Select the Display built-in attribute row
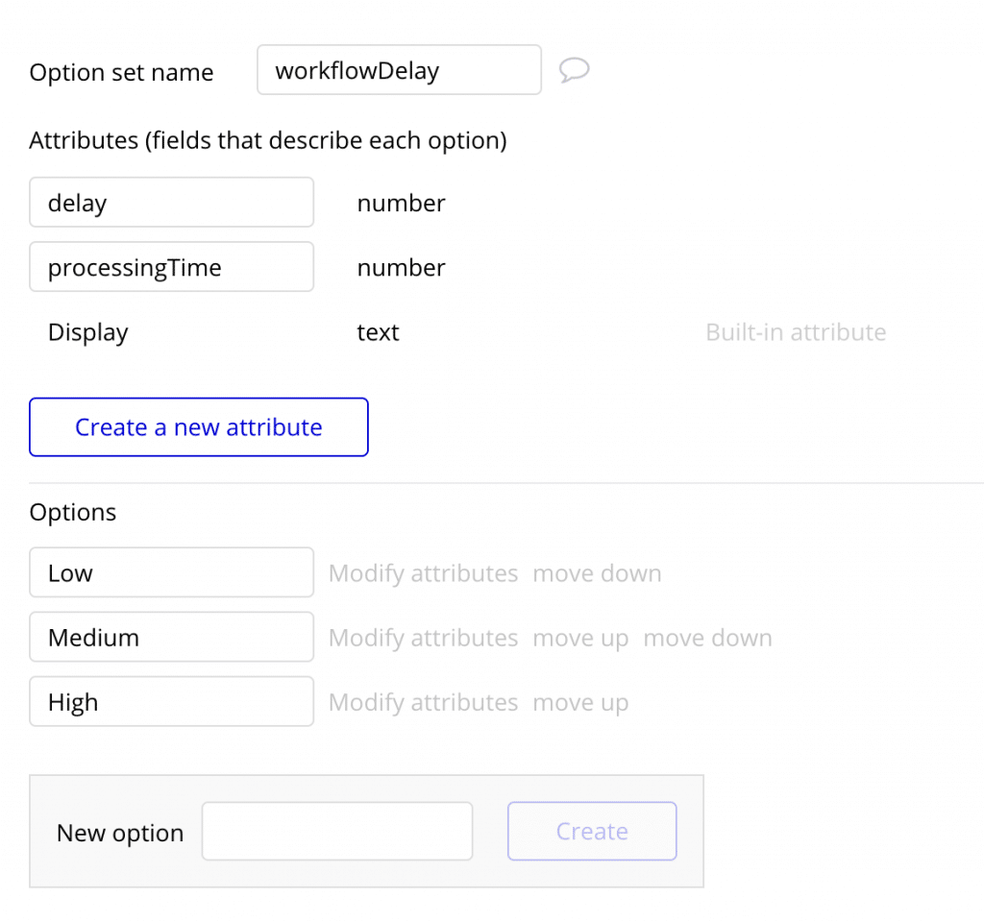This screenshot has width=984, height=922. pyautogui.click(x=87, y=331)
